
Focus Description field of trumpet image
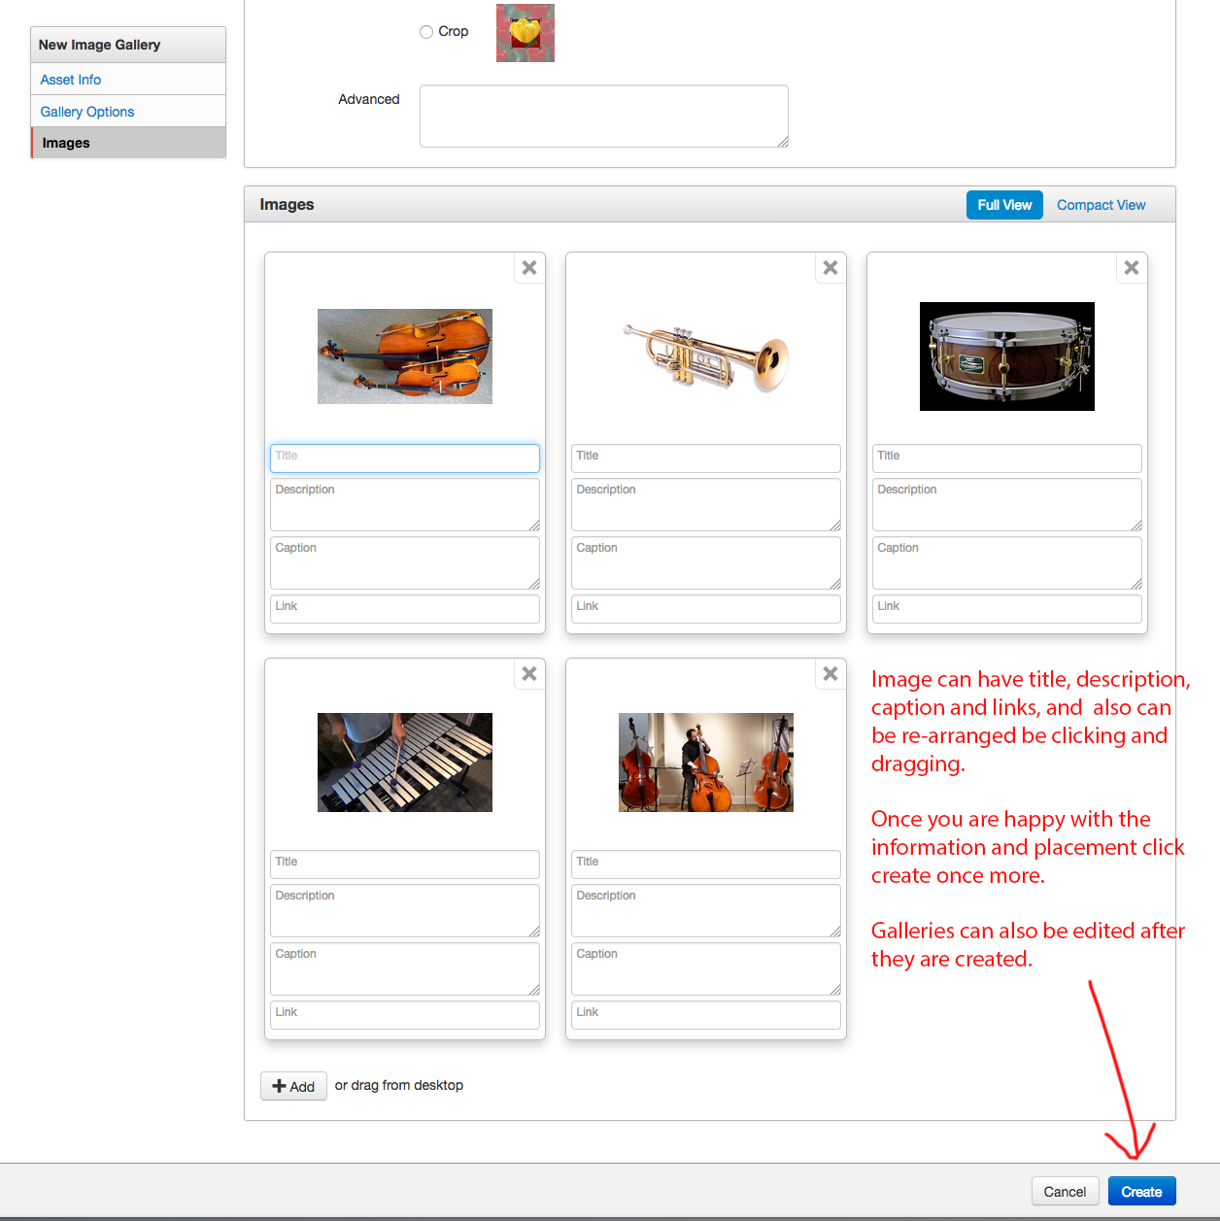click(x=706, y=504)
